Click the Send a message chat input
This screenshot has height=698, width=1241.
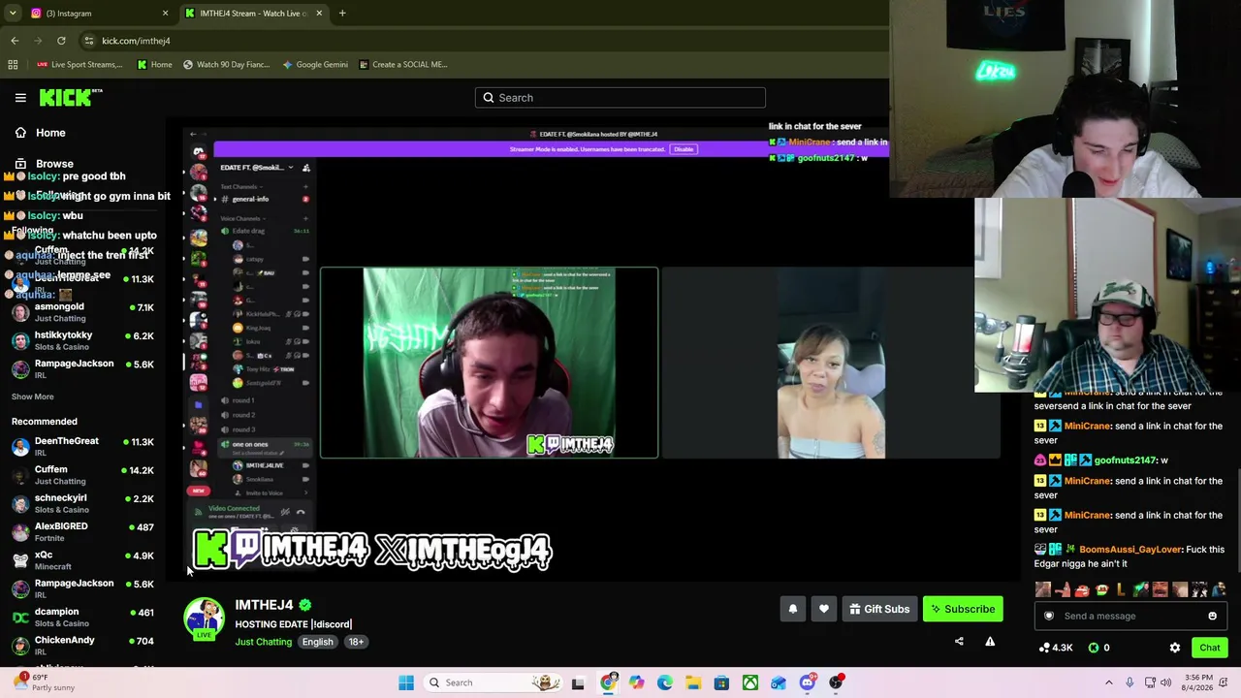coord(1130,616)
